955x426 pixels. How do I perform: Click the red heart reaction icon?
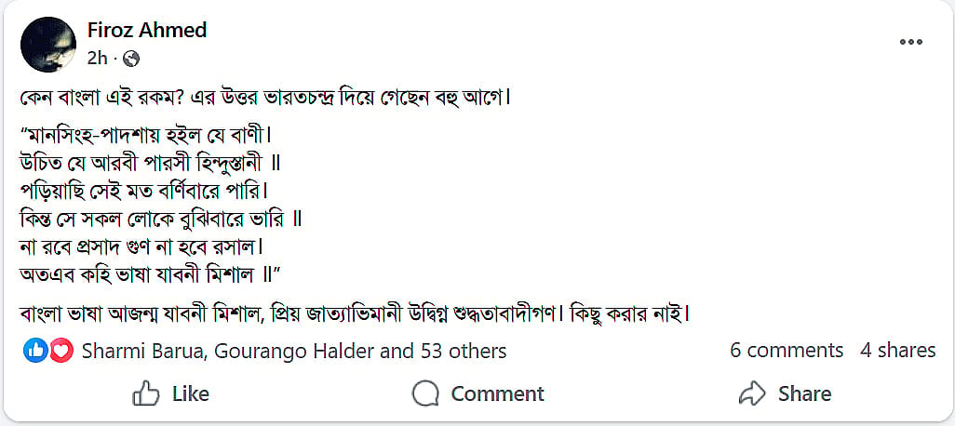coord(61,351)
